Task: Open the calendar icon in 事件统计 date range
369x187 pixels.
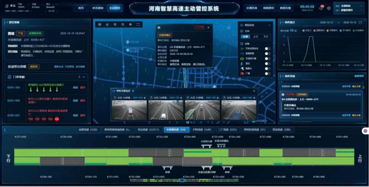Action: (x=360, y=22)
